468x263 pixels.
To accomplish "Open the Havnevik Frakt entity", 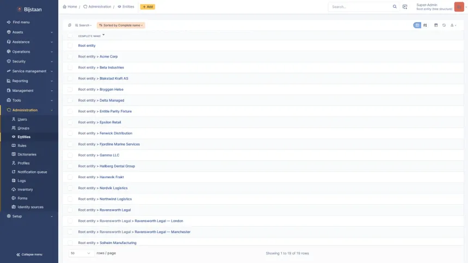I will 112,177.
